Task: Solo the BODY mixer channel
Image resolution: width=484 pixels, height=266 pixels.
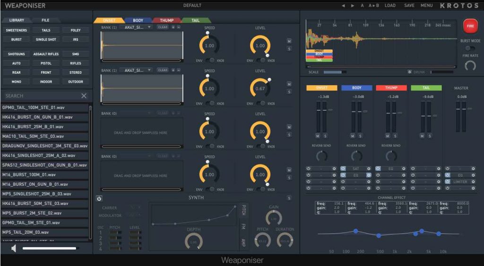Action: [x=360, y=136]
